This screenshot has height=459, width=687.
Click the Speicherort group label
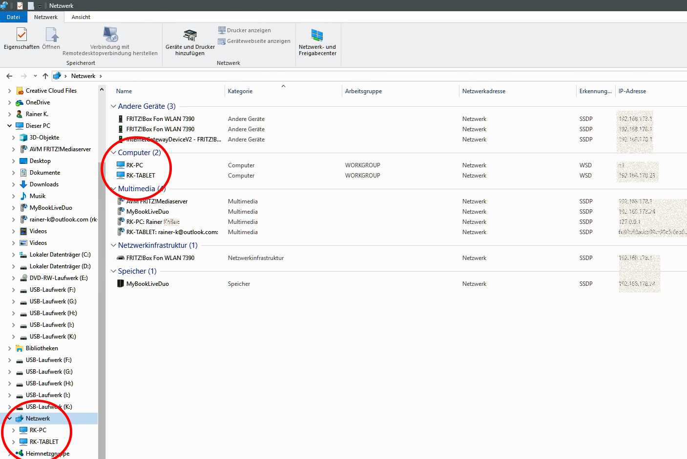pyautogui.click(x=81, y=63)
